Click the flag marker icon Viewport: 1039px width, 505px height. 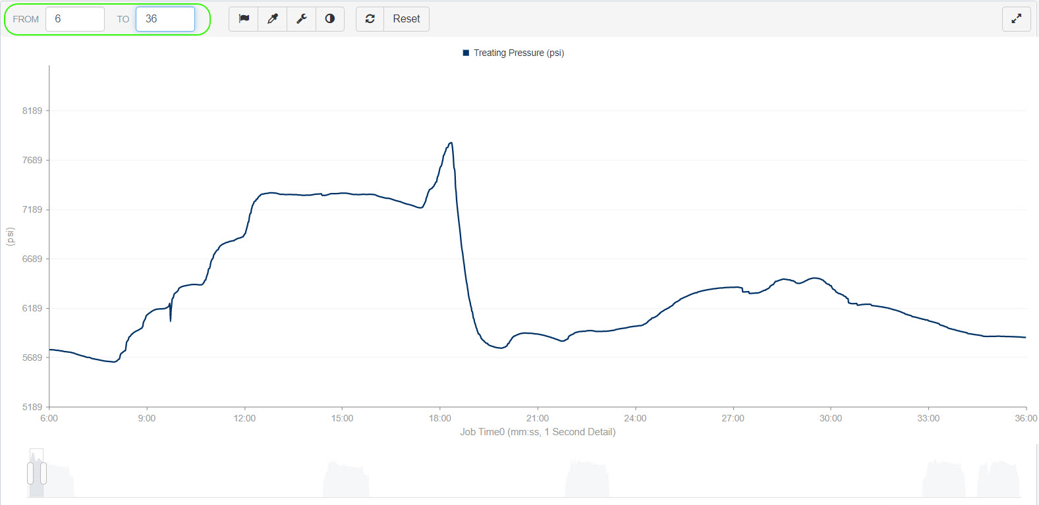point(244,19)
